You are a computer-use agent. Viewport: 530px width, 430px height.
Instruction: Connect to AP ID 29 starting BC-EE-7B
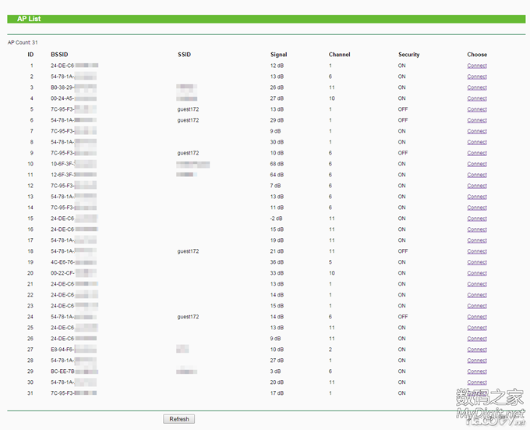[477, 371]
